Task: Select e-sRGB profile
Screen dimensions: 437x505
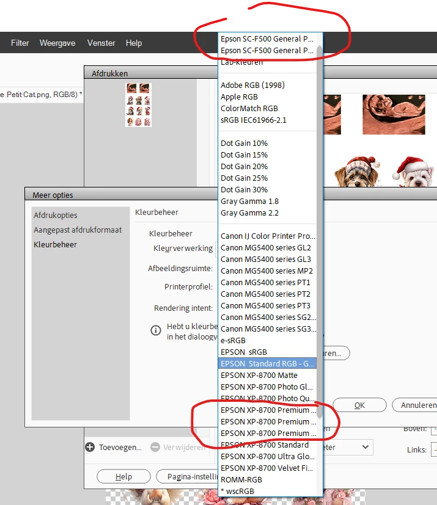Action: [x=267, y=340]
